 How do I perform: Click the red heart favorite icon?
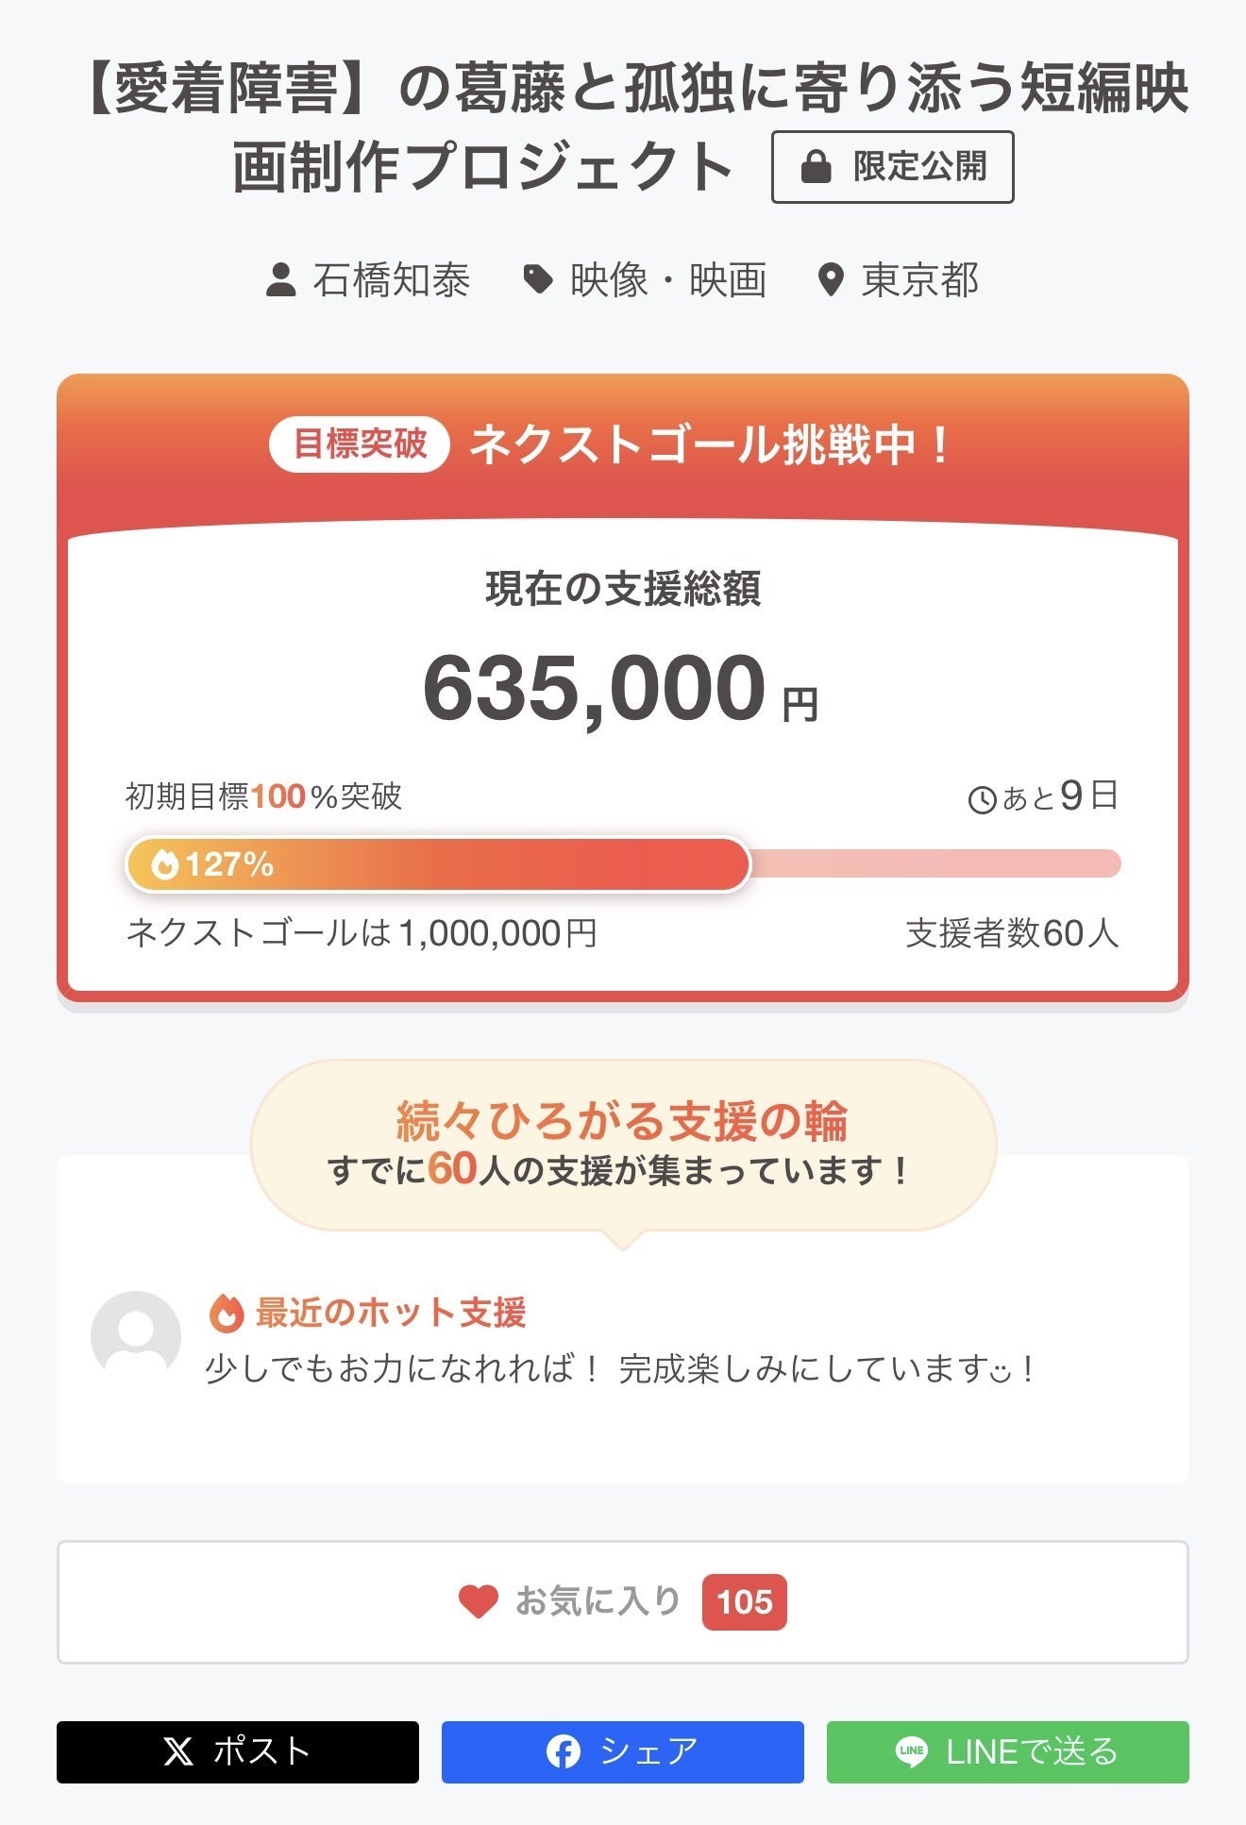click(478, 1601)
